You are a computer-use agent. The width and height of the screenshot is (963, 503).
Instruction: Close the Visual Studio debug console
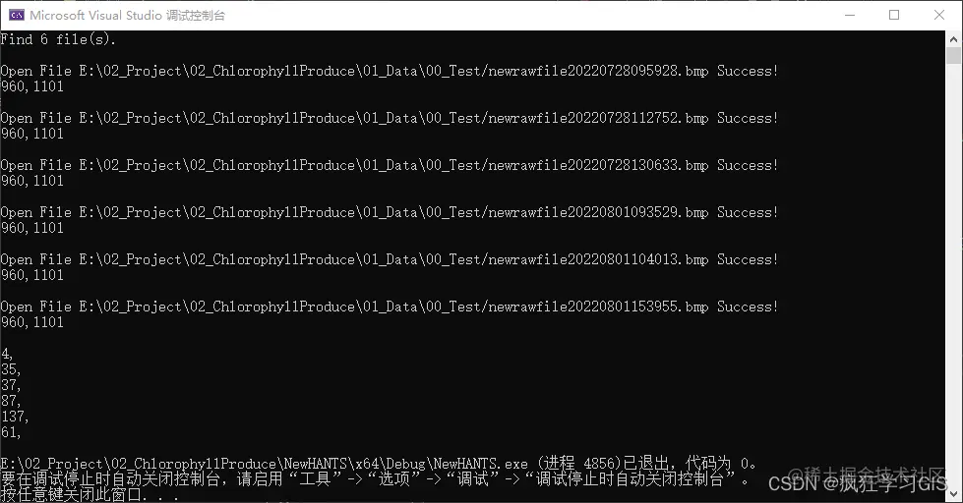[x=939, y=15]
